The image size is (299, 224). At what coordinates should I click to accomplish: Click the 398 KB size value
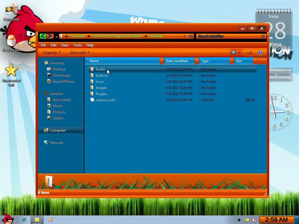250,100
